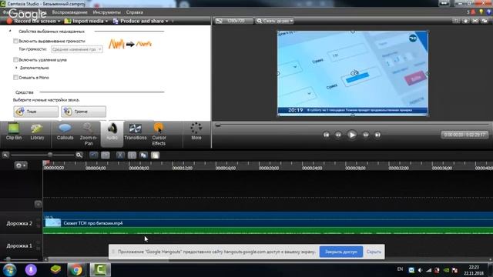Toggle full screen preview icon

coord(475,21)
